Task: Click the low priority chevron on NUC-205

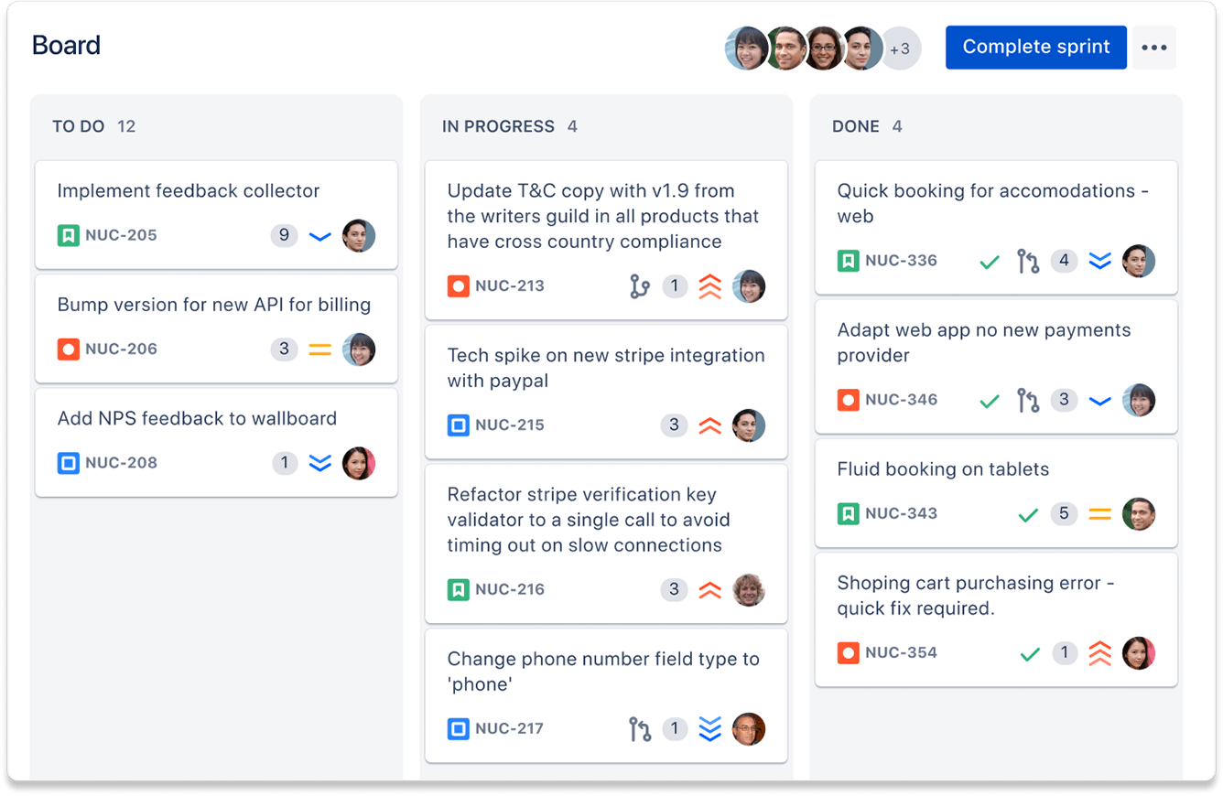Action: (x=319, y=235)
